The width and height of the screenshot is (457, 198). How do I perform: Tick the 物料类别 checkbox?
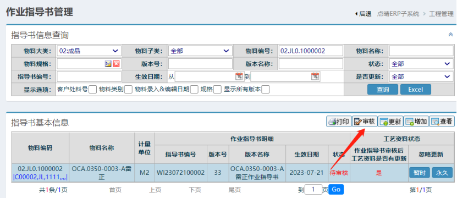[x=128, y=90]
